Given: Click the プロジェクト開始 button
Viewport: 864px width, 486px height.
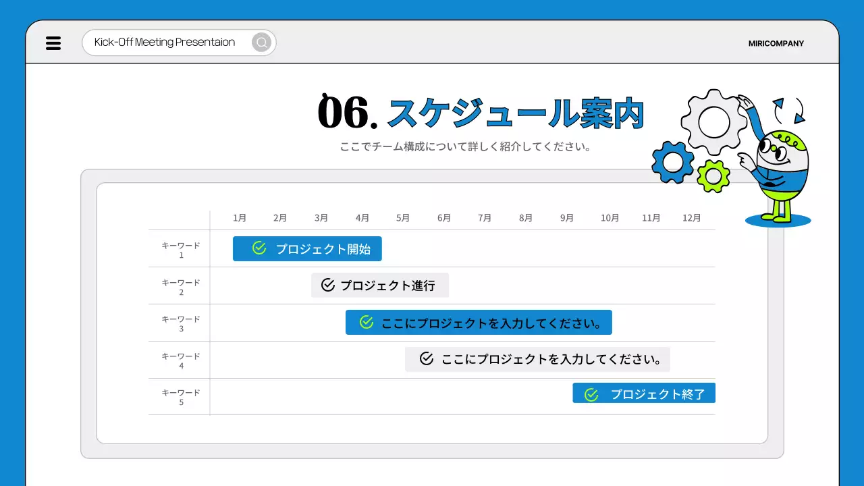Looking at the screenshot, I should point(307,248).
